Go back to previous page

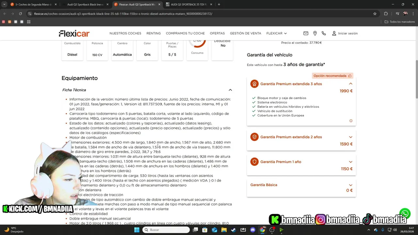point(5,14)
